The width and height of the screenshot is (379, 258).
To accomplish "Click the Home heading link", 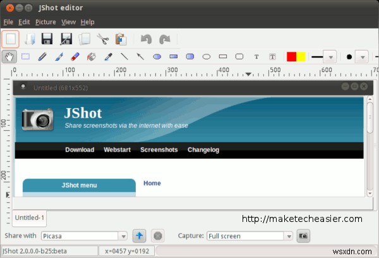I will click(152, 183).
